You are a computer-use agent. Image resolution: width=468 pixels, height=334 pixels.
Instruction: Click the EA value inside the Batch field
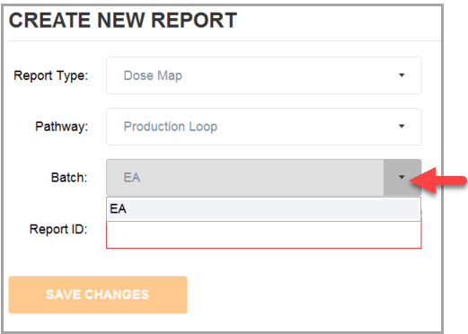click(x=132, y=178)
